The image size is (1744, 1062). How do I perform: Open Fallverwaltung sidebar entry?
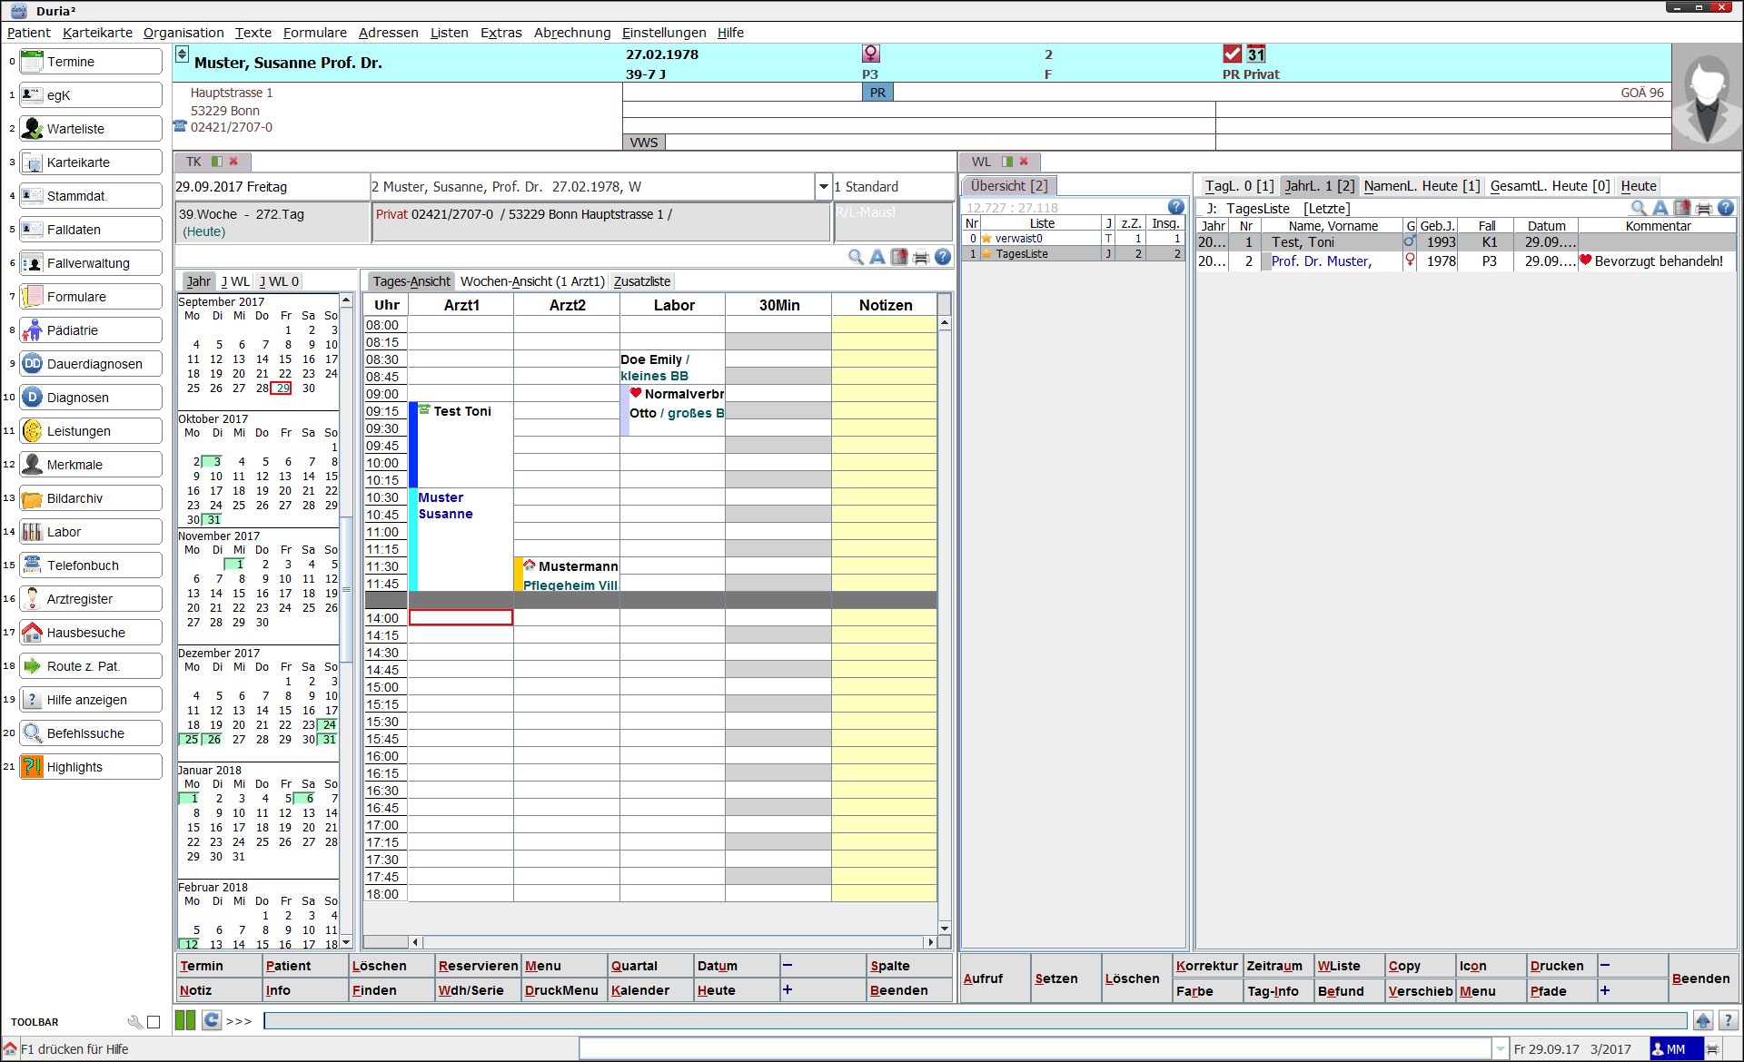click(90, 263)
